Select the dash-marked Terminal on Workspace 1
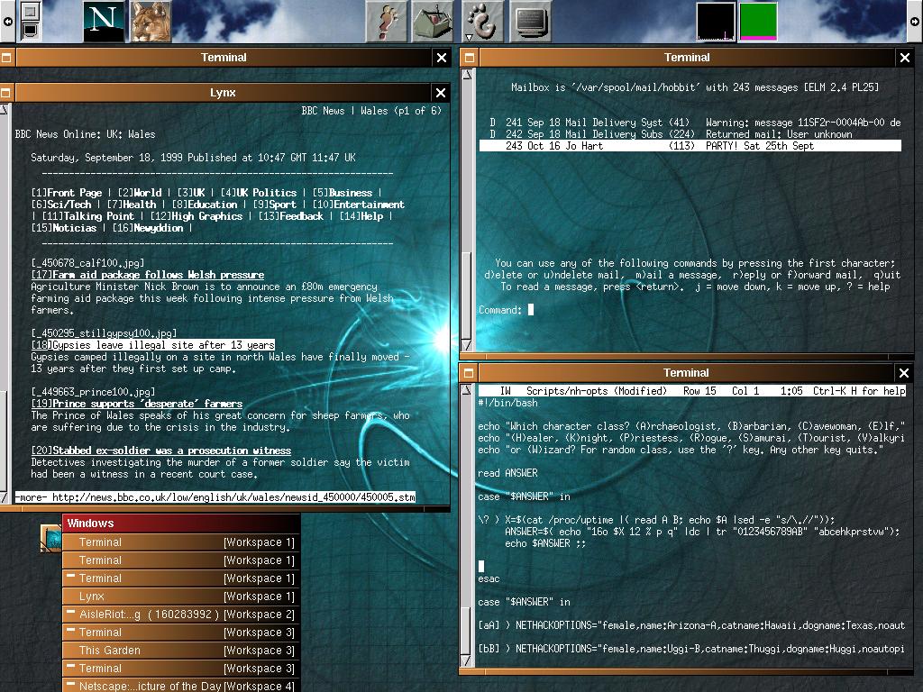923x692 pixels. pos(181,578)
